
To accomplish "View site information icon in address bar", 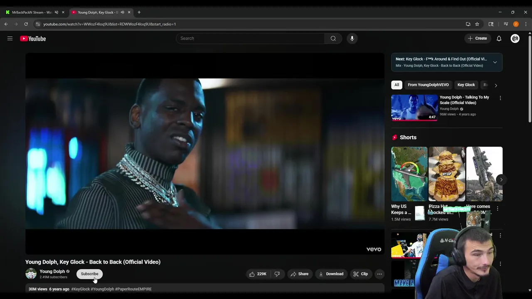I will 38,24.
